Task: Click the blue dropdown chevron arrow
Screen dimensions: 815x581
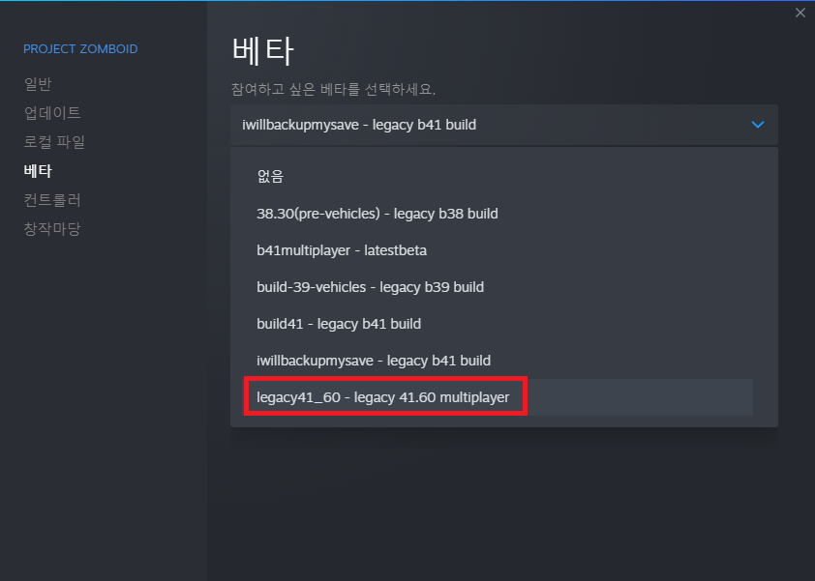Action: click(x=758, y=124)
